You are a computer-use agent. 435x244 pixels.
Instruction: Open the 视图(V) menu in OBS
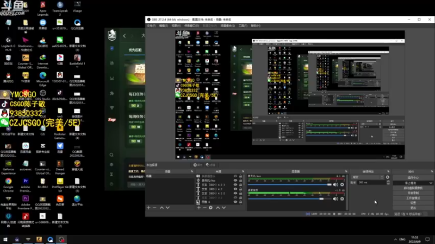tap(176, 25)
